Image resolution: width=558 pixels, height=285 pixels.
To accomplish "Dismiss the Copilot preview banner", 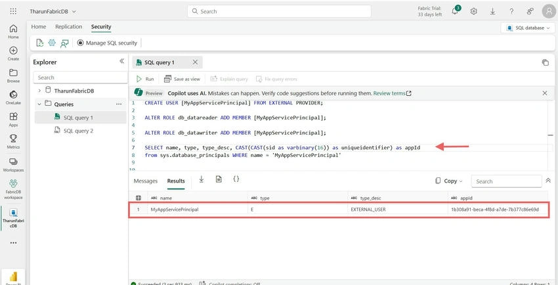I will (x=545, y=93).
